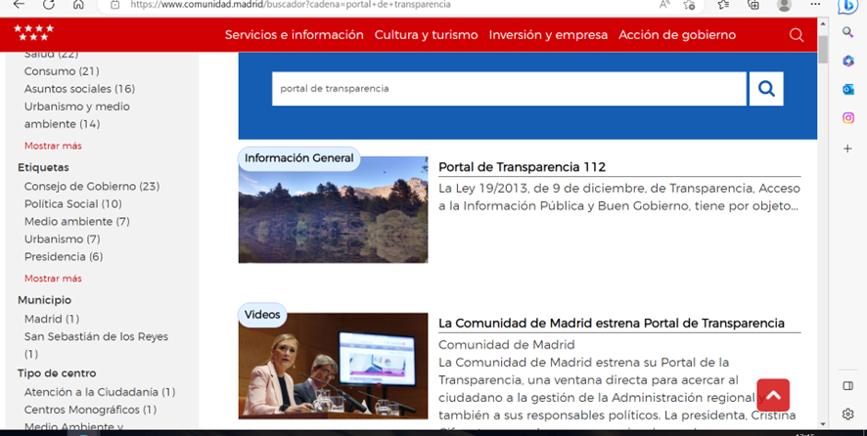Filter by Urbanismo y medio ambiente (14)
The width and height of the screenshot is (867, 436).
coord(77,115)
